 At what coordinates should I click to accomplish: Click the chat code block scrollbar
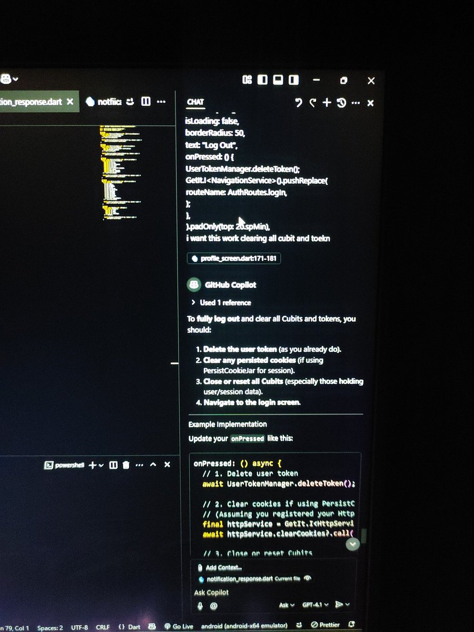point(363,536)
